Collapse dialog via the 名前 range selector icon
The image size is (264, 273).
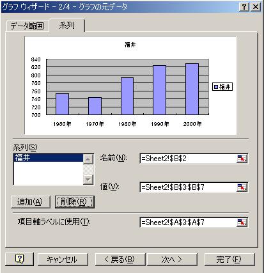pyautogui.click(x=242, y=159)
